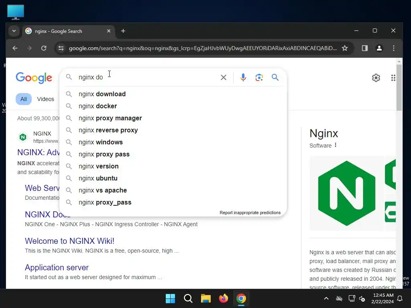Pick the 'nginx windows' suggestion

point(173,142)
